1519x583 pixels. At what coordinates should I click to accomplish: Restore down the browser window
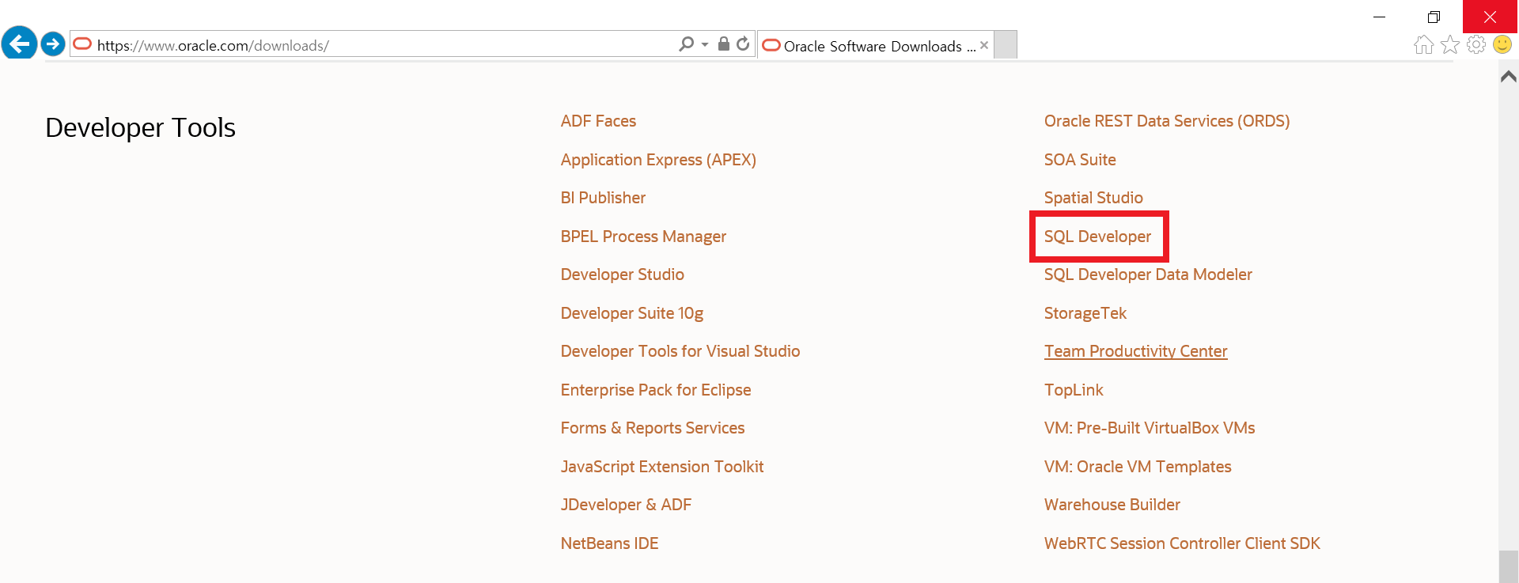[x=1434, y=17]
